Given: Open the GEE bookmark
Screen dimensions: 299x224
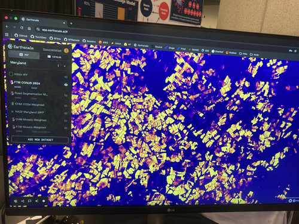Looking at the screenshot, I should [205, 51].
